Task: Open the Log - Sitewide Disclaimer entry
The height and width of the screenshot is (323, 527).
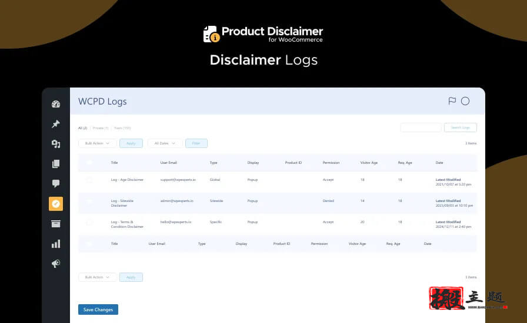Action: (122, 203)
